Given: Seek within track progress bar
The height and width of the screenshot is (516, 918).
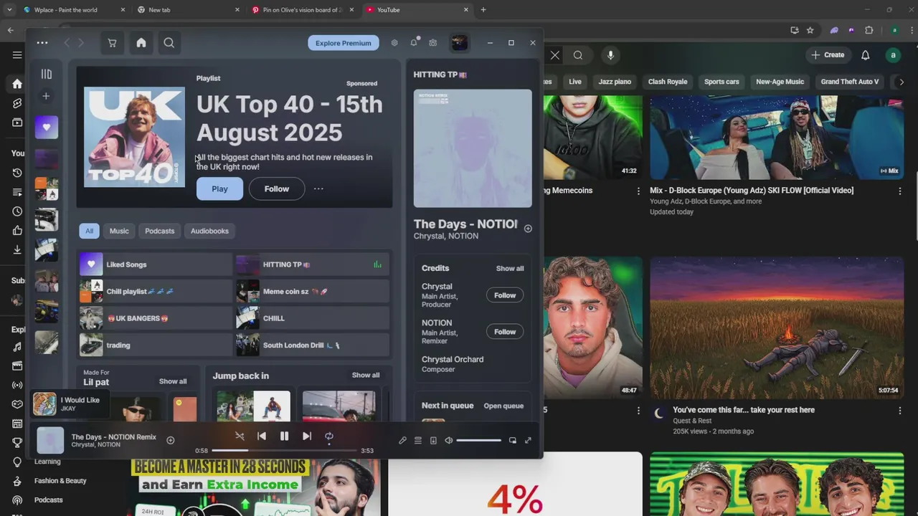Looking at the screenshot, I should [x=284, y=450].
